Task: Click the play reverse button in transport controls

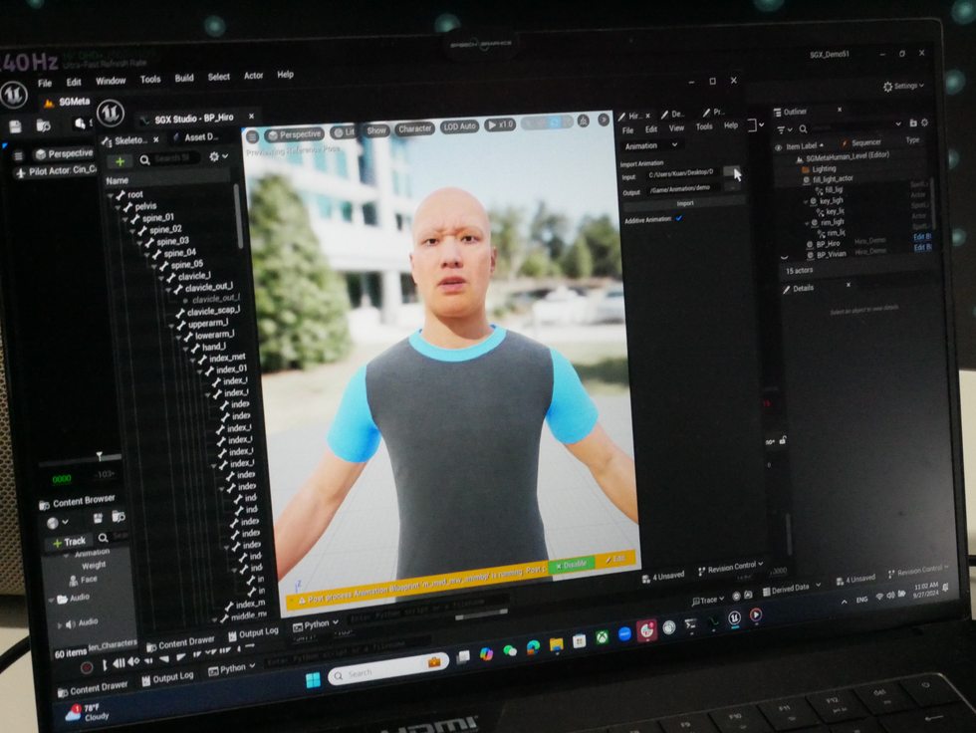Action: click(x=163, y=658)
